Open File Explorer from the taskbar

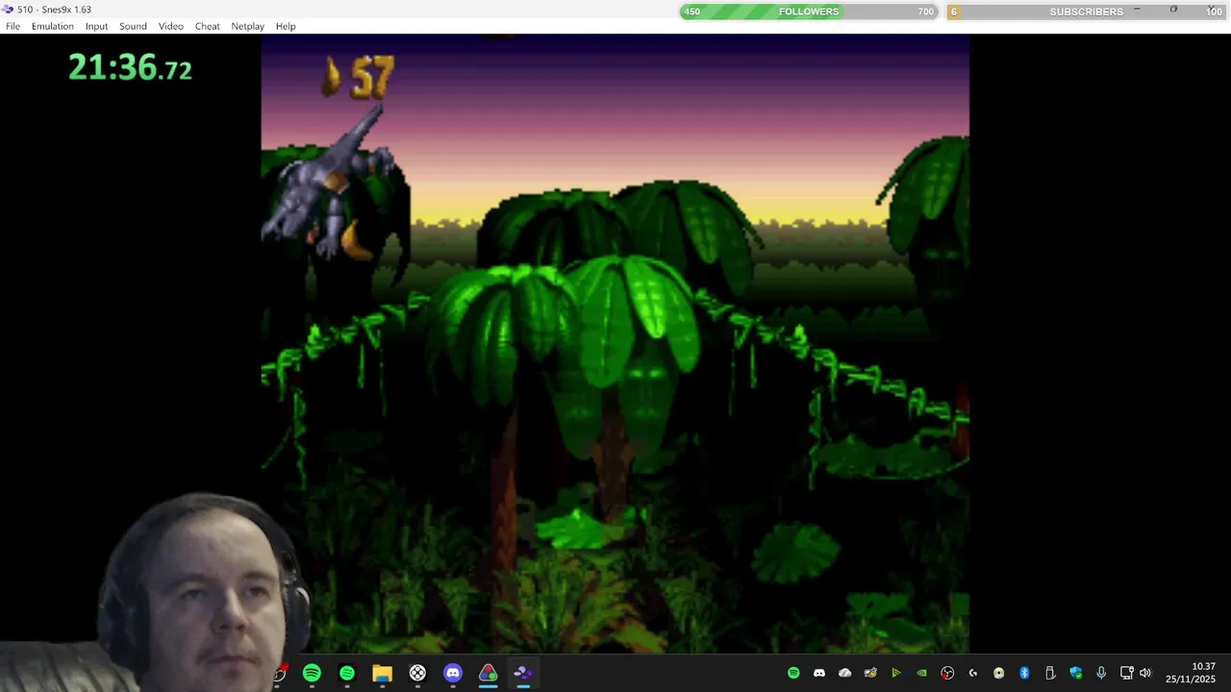click(x=382, y=673)
